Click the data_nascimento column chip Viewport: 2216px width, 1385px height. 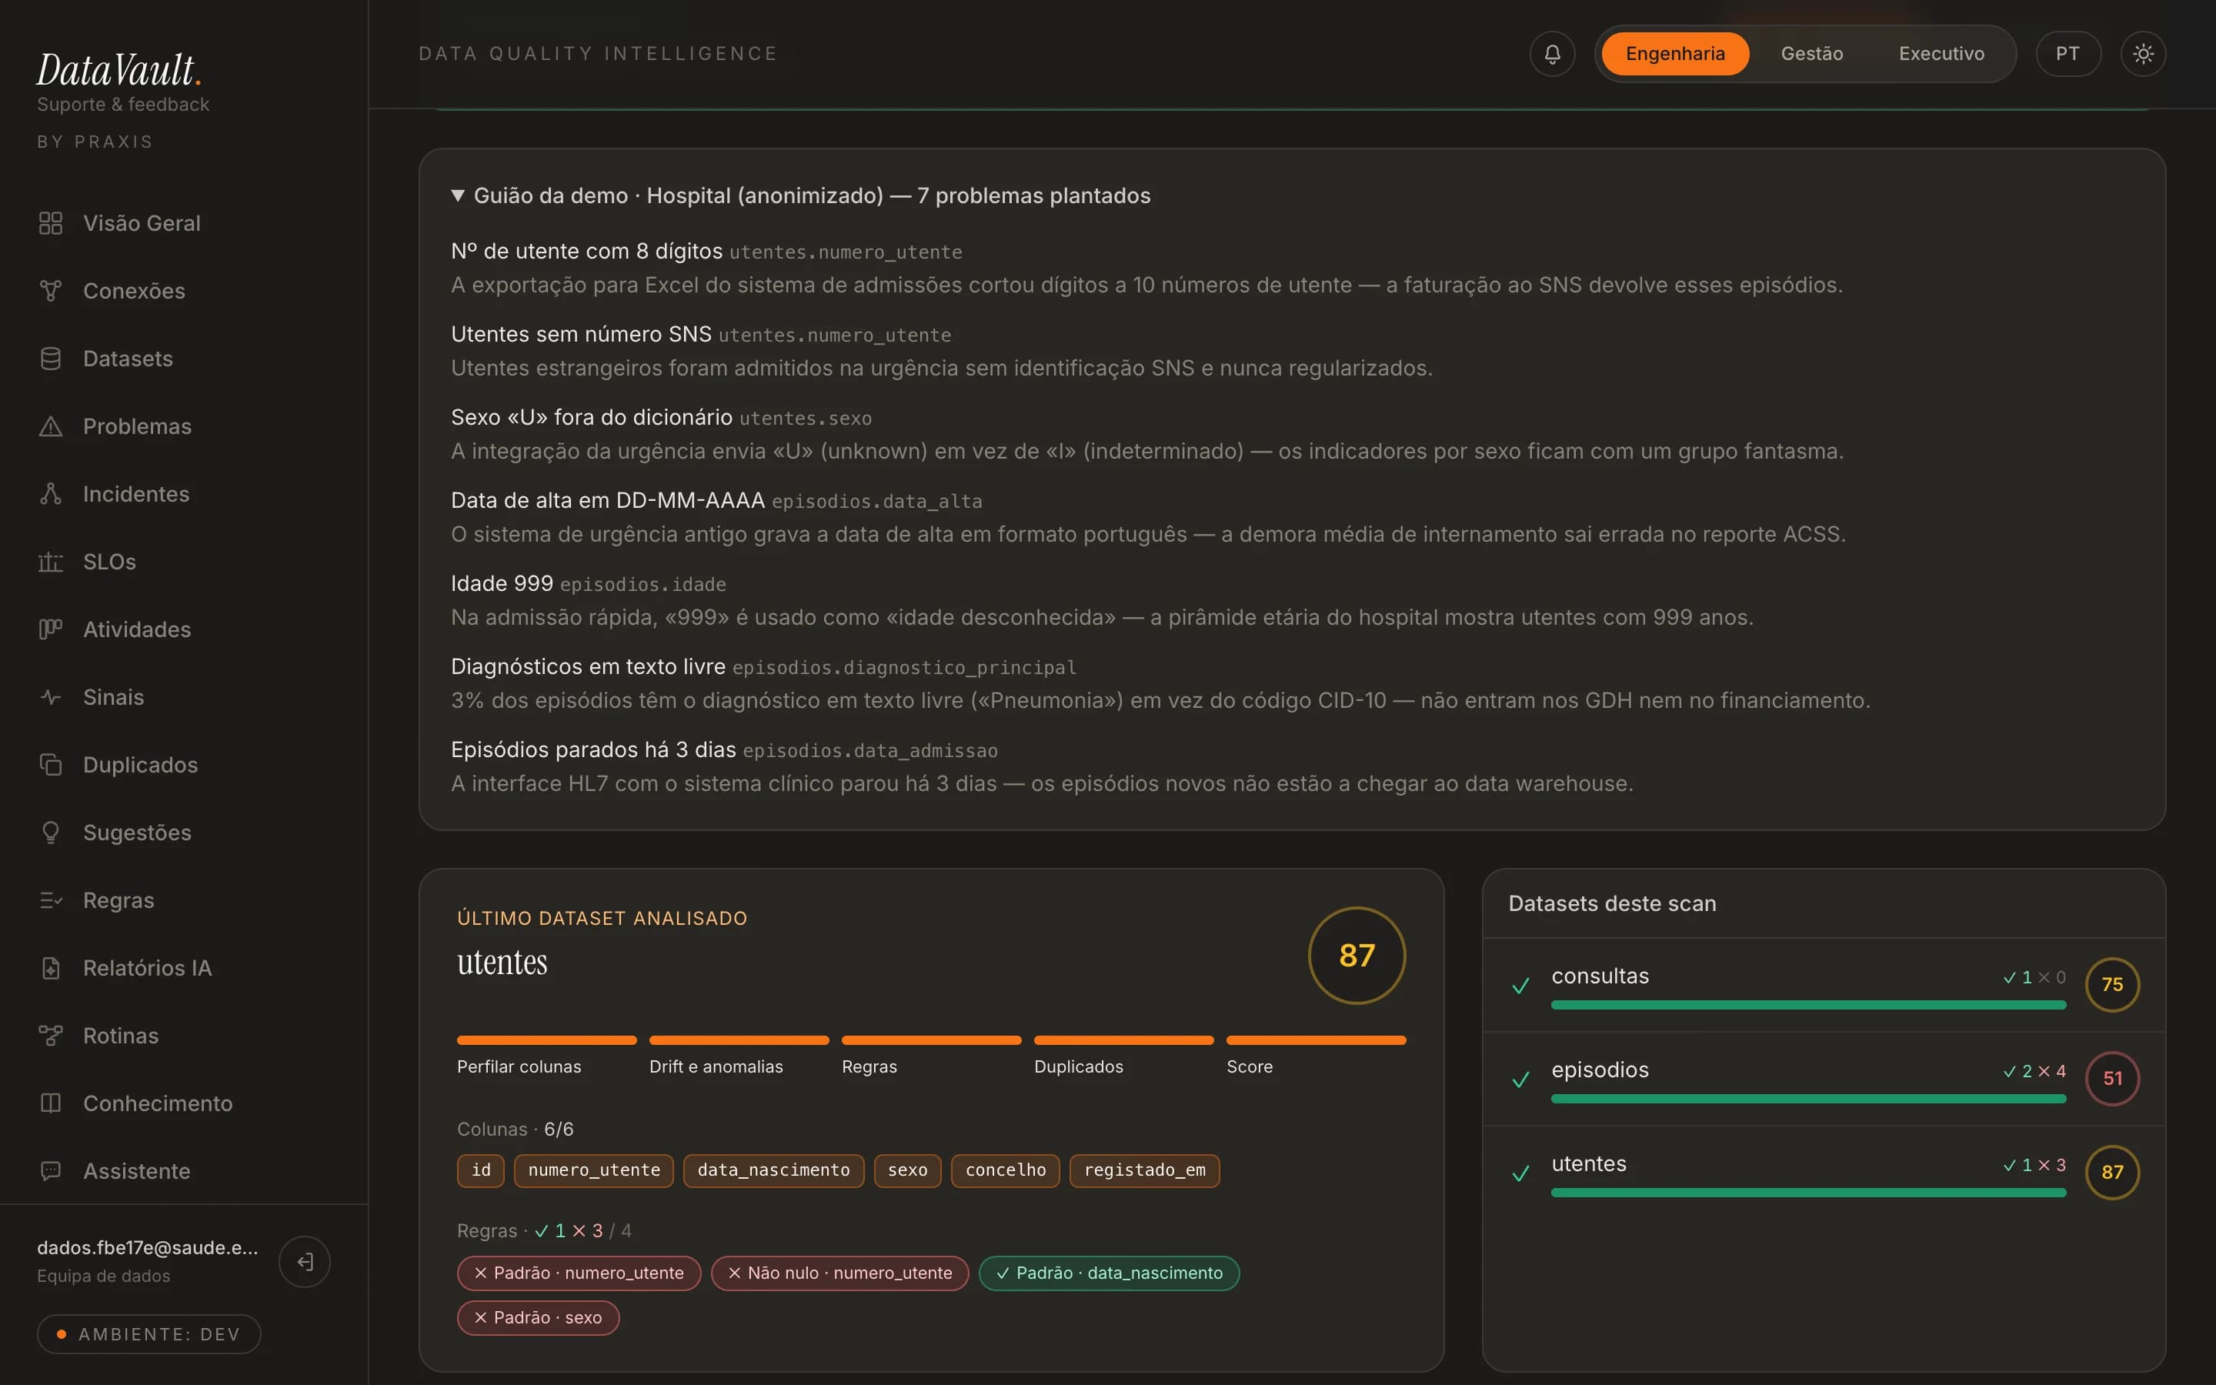tap(774, 1170)
